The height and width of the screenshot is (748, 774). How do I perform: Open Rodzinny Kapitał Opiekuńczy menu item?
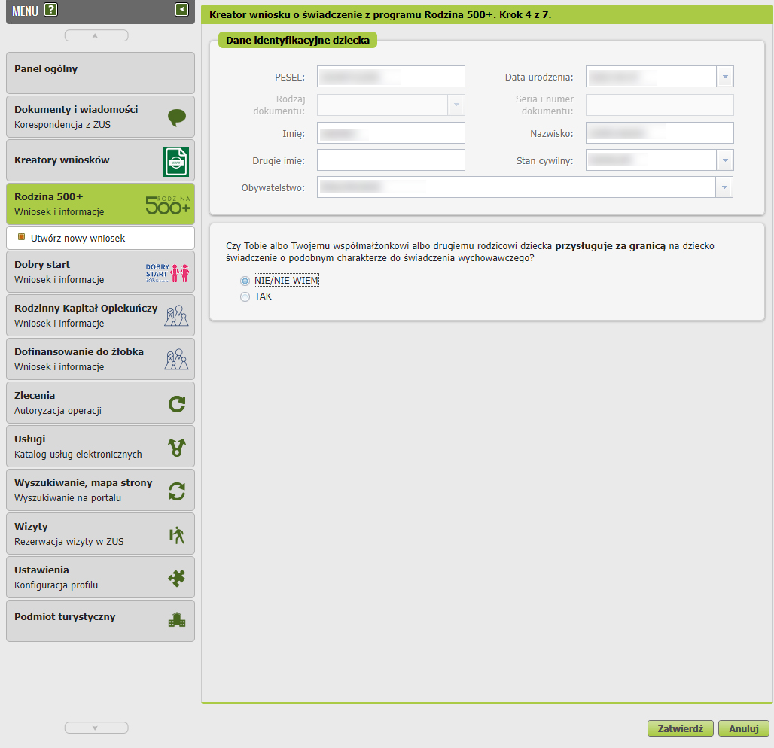tap(86, 315)
